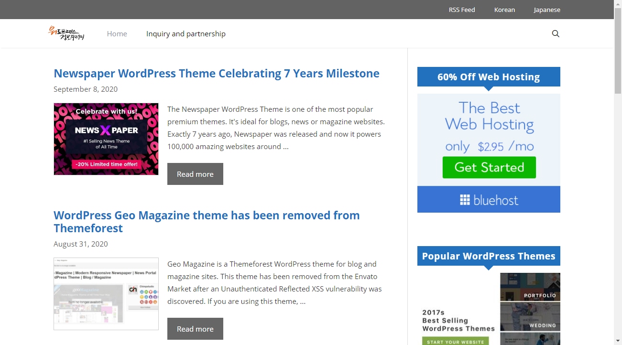Click the Popular WordPress Themes heading
The image size is (622, 345).
489,256
